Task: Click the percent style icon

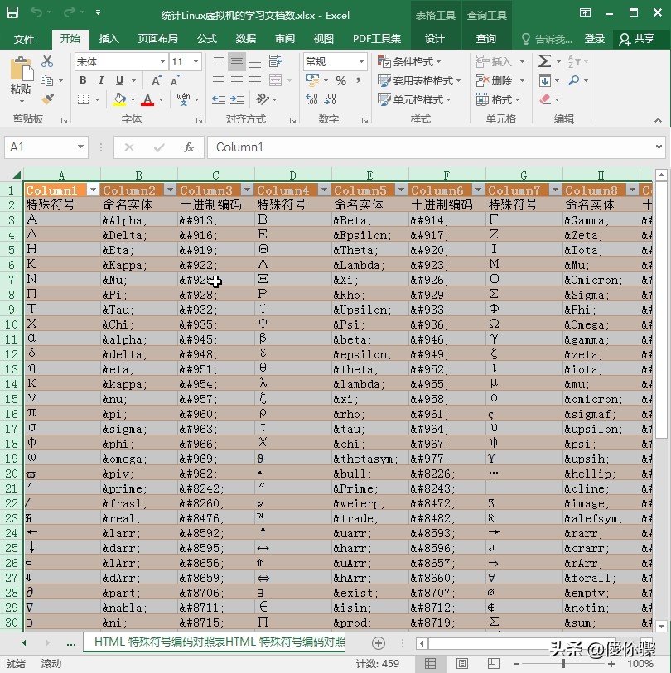Action: (x=340, y=80)
